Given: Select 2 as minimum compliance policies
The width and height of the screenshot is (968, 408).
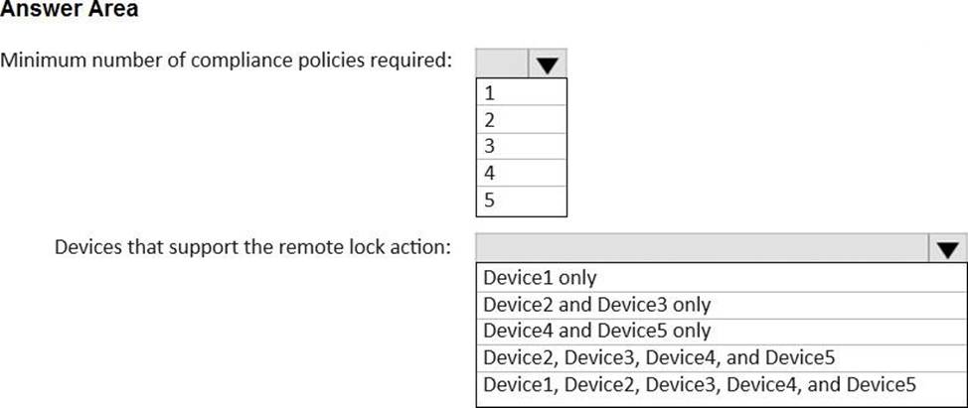Looking at the screenshot, I should 521,120.
